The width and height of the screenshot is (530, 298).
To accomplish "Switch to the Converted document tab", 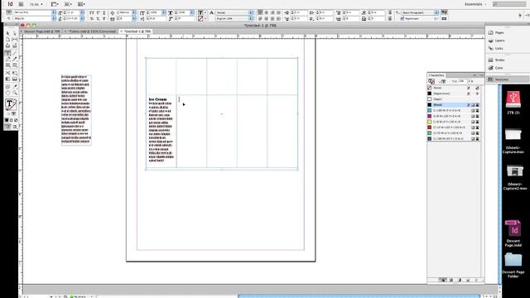I will (92, 31).
